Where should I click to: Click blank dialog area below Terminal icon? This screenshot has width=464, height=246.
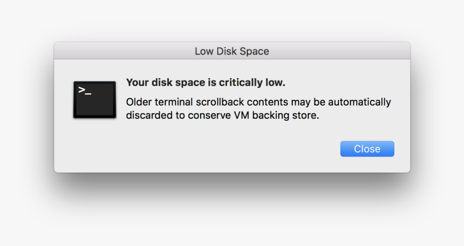point(95,145)
